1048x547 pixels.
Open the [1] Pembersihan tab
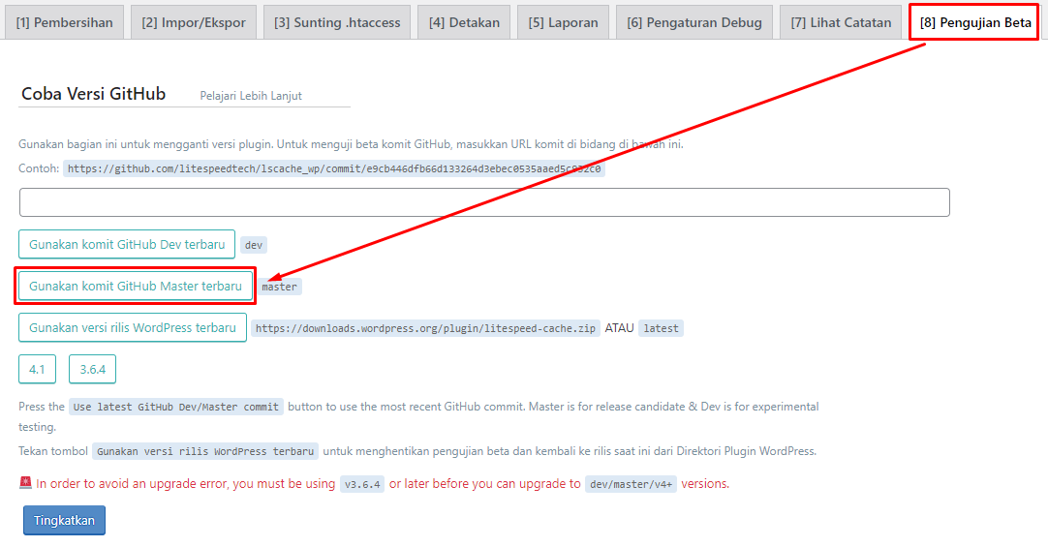pyautogui.click(x=64, y=22)
